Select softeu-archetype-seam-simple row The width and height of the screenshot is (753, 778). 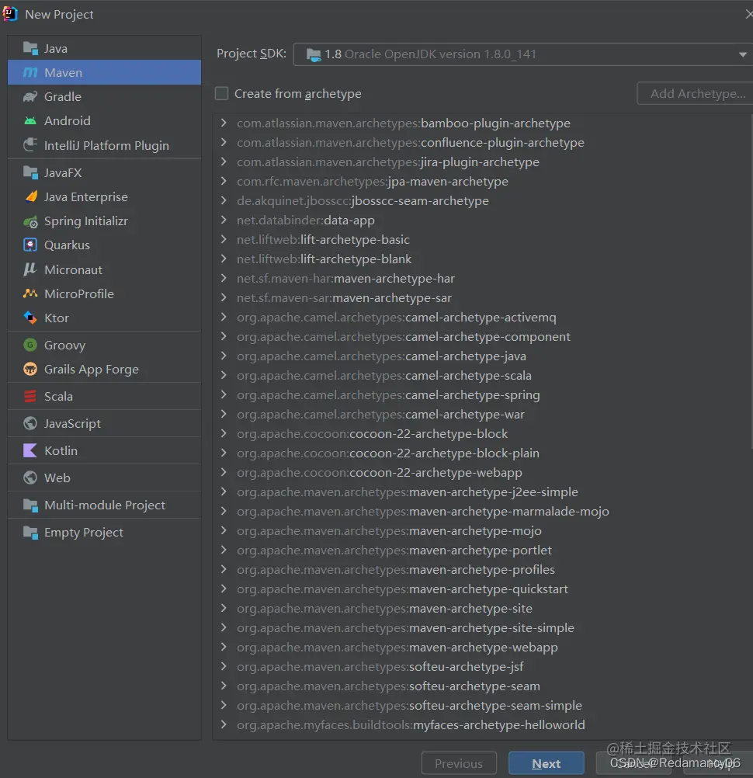pyautogui.click(x=483, y=705)
